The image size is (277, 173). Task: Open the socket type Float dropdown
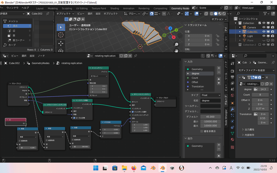[211, 95]
